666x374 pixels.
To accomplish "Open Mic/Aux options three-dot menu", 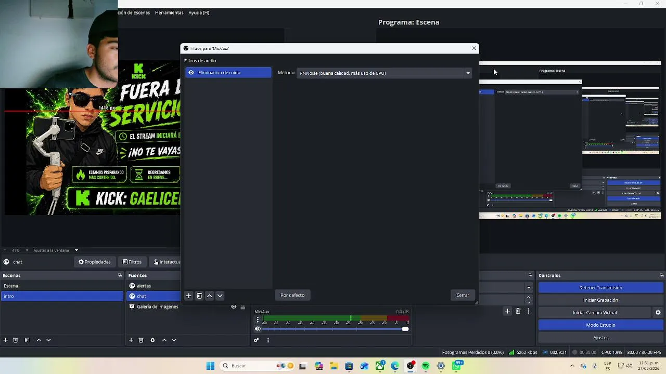I will tap(258, 320).
